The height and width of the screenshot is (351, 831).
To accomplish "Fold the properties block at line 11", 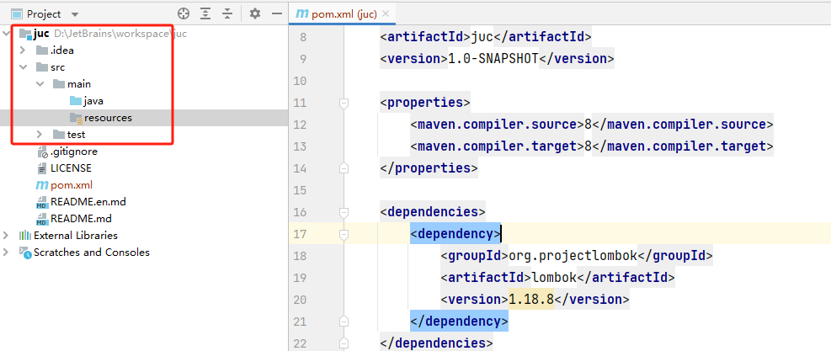I will coord(344,103).
